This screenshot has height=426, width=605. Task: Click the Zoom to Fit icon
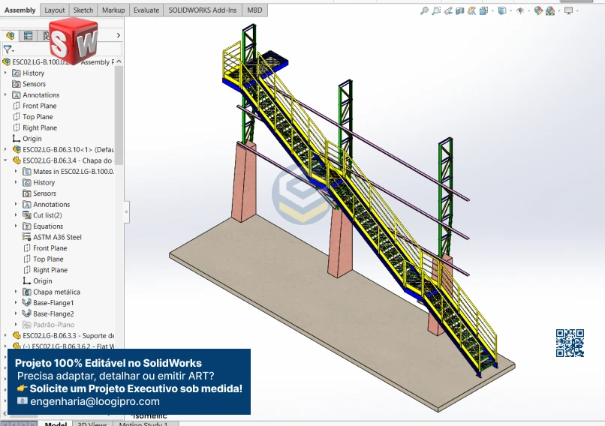pos(425,10)
